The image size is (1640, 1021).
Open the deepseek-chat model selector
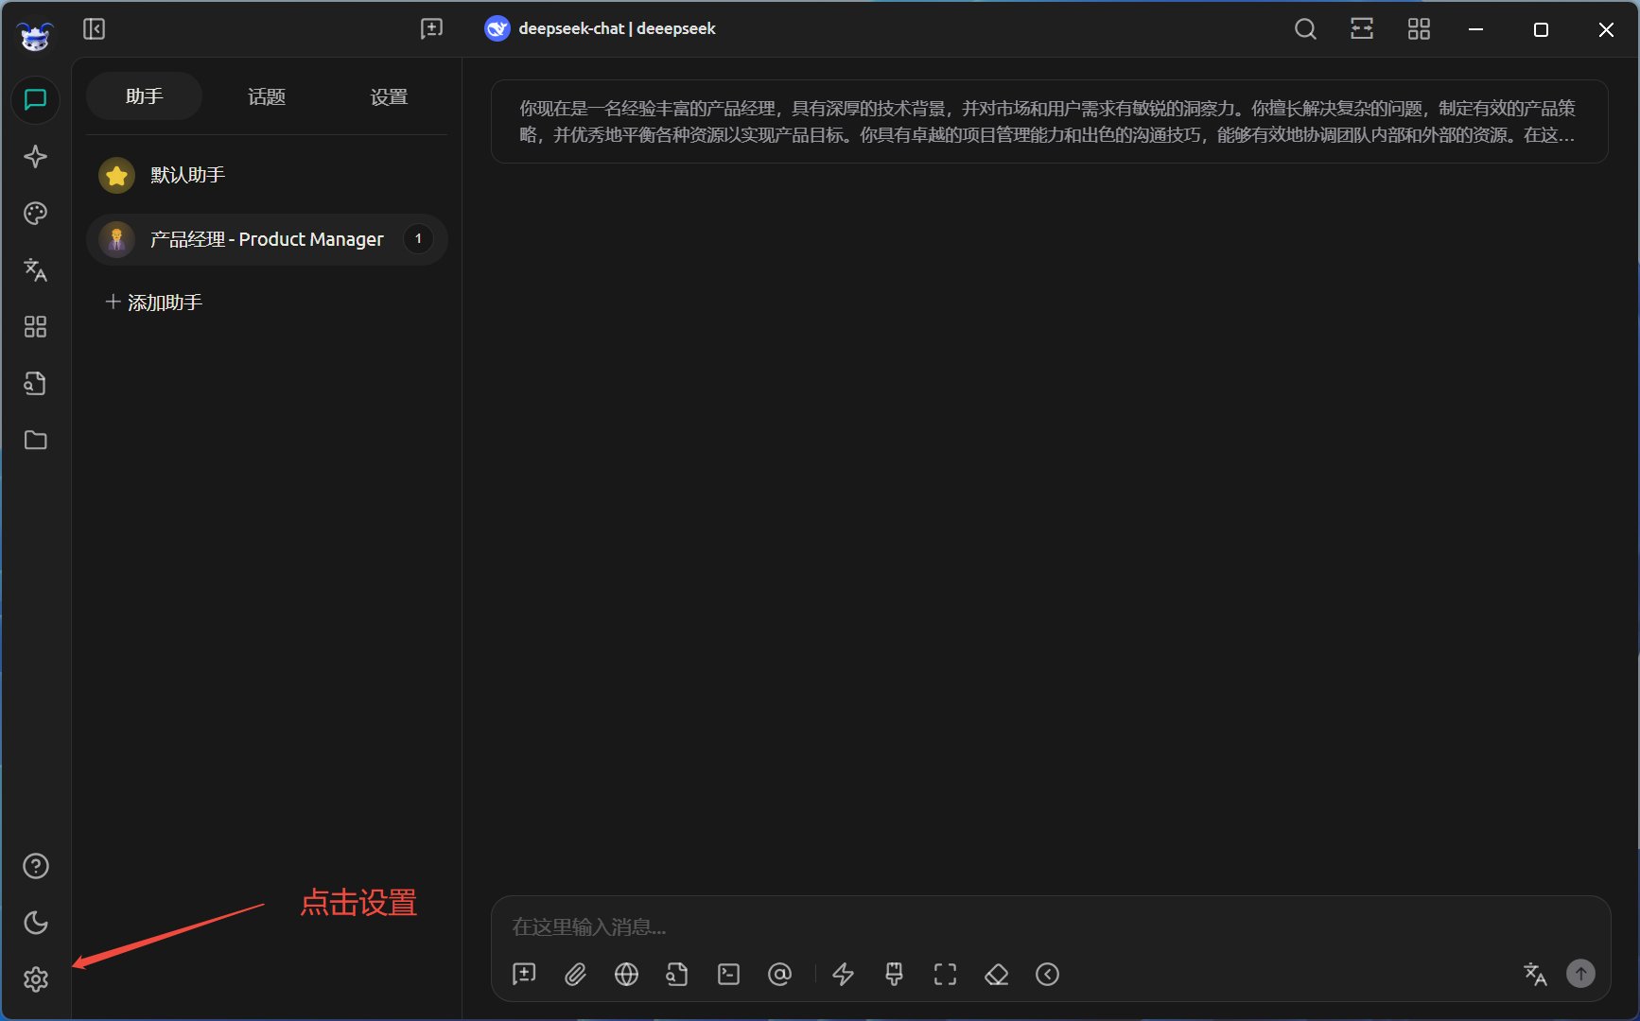[600, 29]
